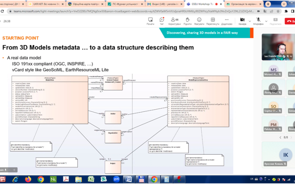Click the UK language indicator in tray
The width and height of the screenshot is (295, 184).
[252, 179]
